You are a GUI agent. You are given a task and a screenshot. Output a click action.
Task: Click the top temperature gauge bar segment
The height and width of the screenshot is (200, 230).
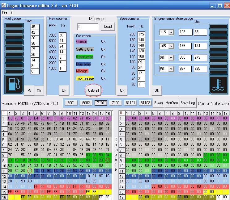click(x=218, y=27)
